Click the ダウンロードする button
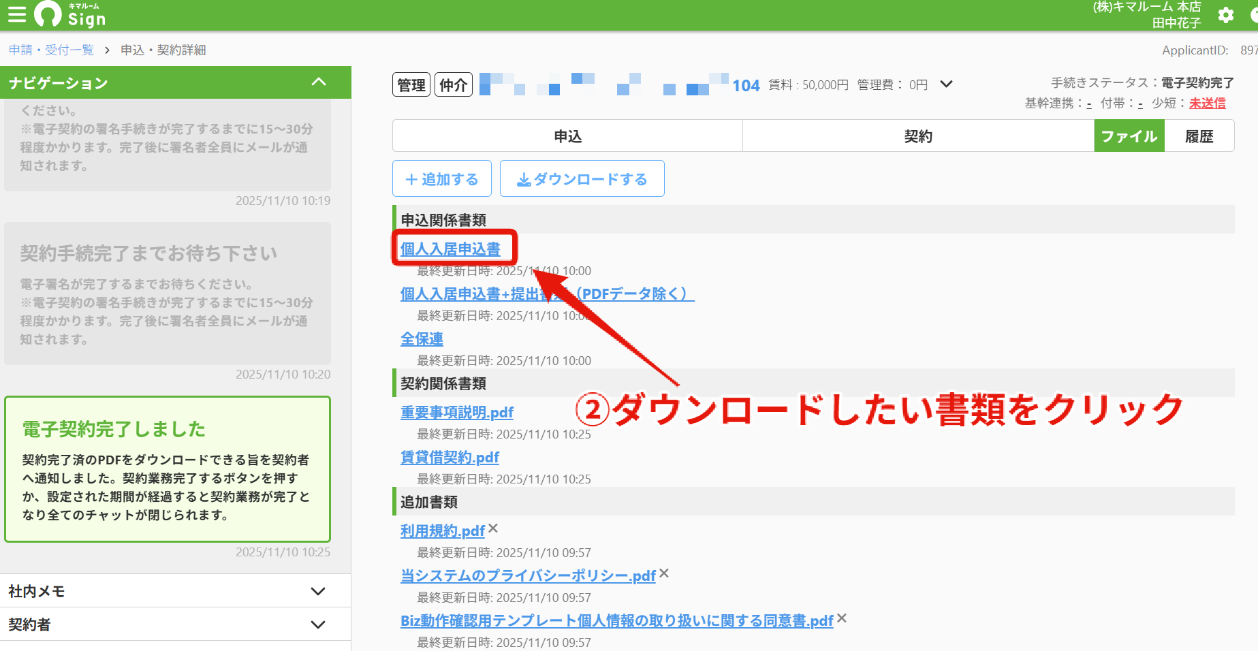 [x=582, y=179]
